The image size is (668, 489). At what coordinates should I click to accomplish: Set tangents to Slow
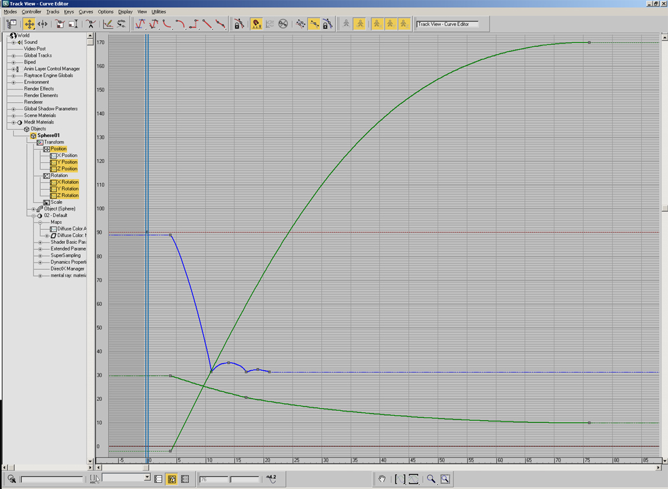[x=180, y=24]
